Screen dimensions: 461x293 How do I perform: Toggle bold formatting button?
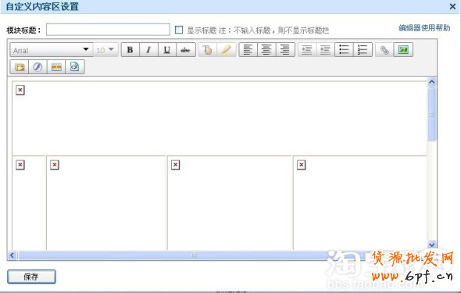[130, 50]
